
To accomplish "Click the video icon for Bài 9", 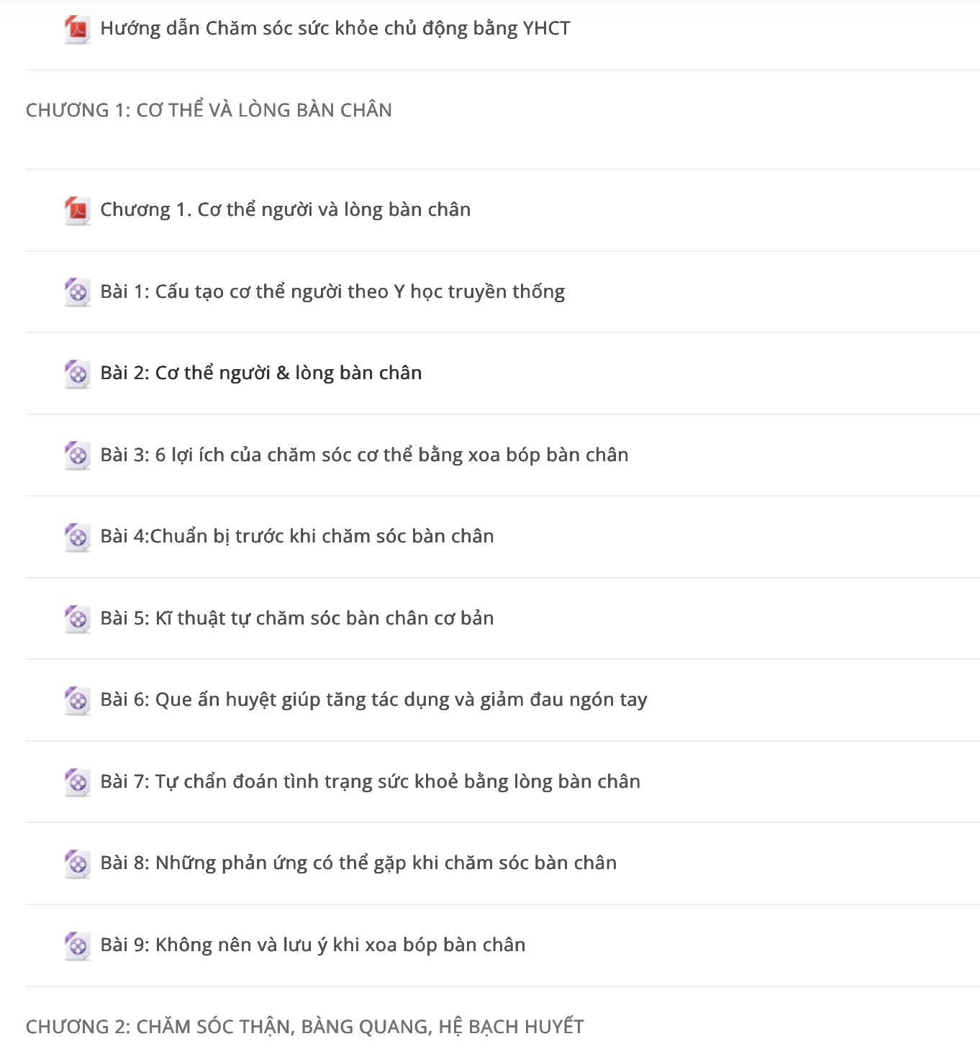I will coord(78,945).
